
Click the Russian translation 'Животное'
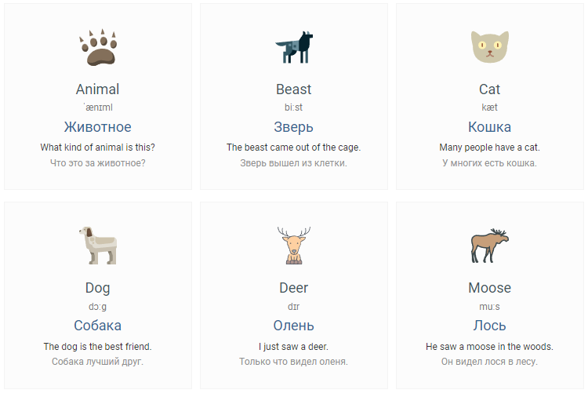97,127
